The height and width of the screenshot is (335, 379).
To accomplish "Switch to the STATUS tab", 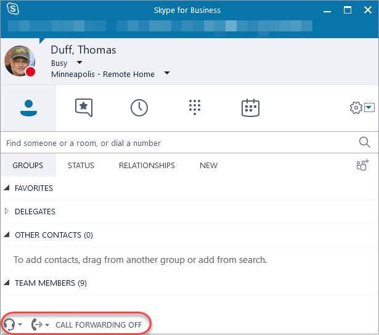I will point(81,166).
